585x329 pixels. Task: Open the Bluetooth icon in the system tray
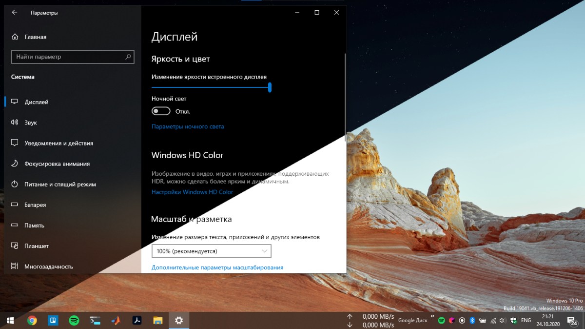(x=472, y=321)
